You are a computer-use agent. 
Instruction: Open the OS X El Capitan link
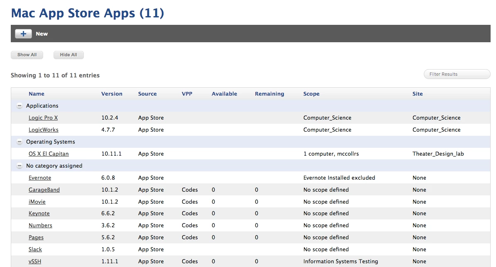(x=49, y=154)
